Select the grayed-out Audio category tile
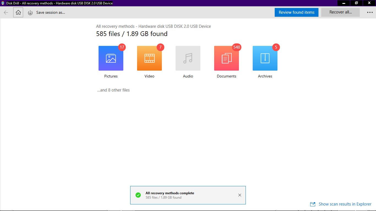 [x=188, y=58]
